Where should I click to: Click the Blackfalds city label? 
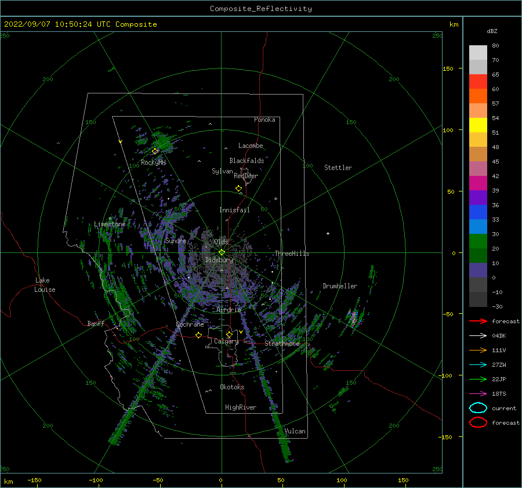[x=246, y=161]
